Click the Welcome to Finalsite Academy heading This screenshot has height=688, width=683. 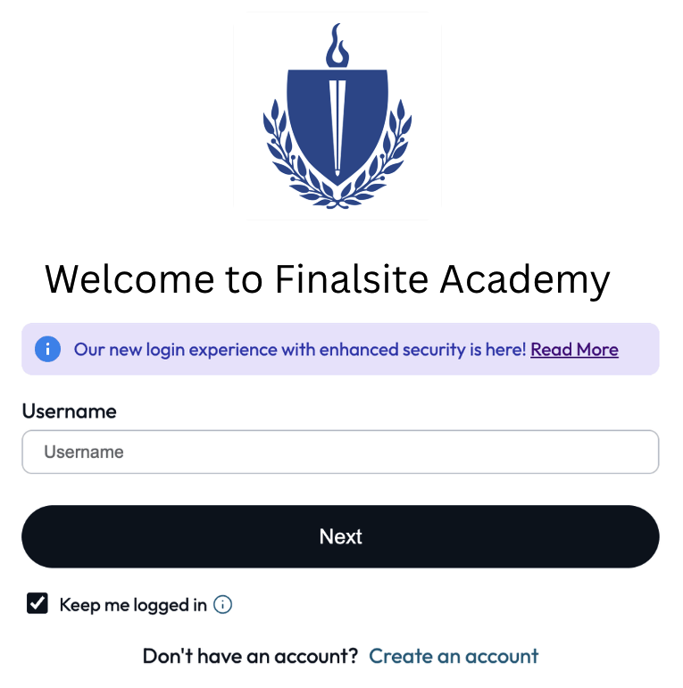(x=328, y=279)
